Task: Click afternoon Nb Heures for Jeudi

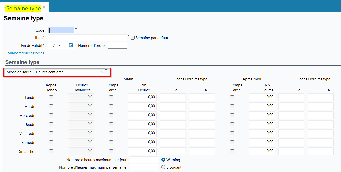Action: (262, 124)
